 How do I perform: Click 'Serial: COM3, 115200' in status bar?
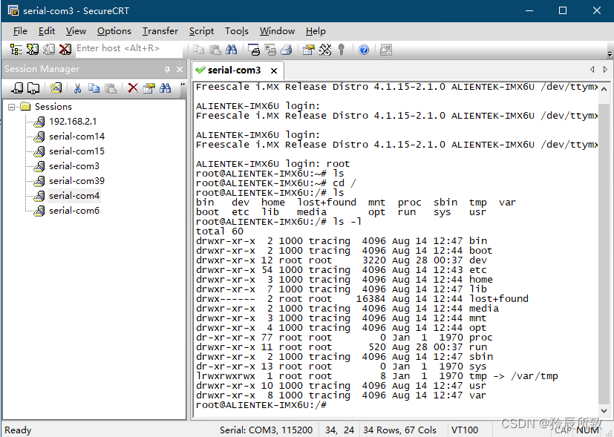pos(267,430)
